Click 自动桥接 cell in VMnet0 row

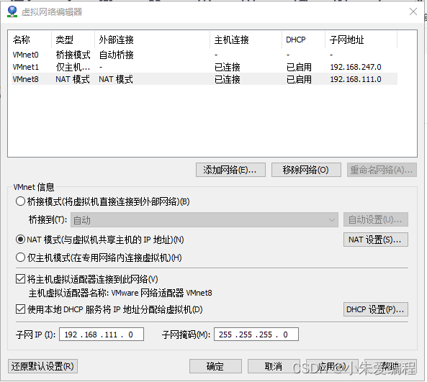point(116,55)
